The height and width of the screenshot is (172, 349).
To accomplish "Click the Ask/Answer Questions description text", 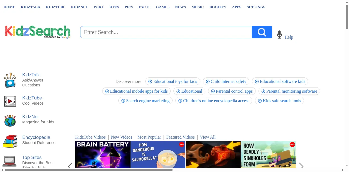I will (33, 83).
